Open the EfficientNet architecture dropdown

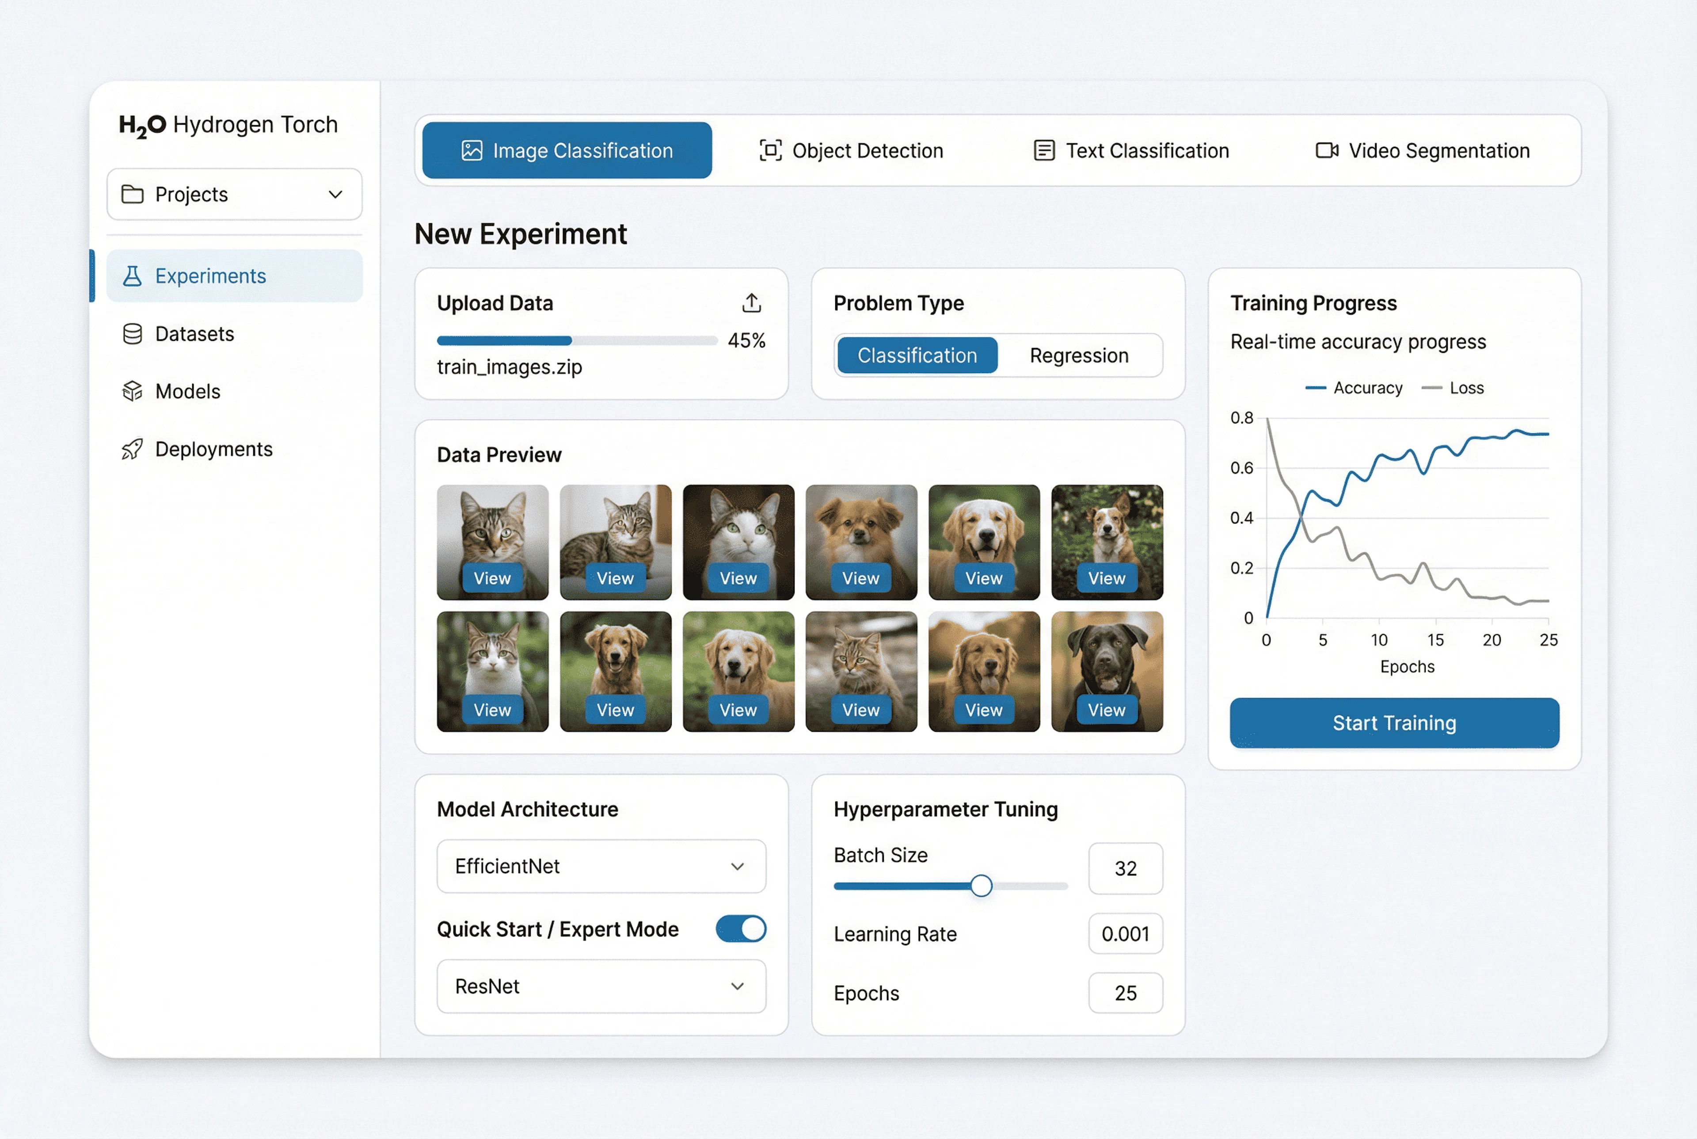[x=601, y=867]
